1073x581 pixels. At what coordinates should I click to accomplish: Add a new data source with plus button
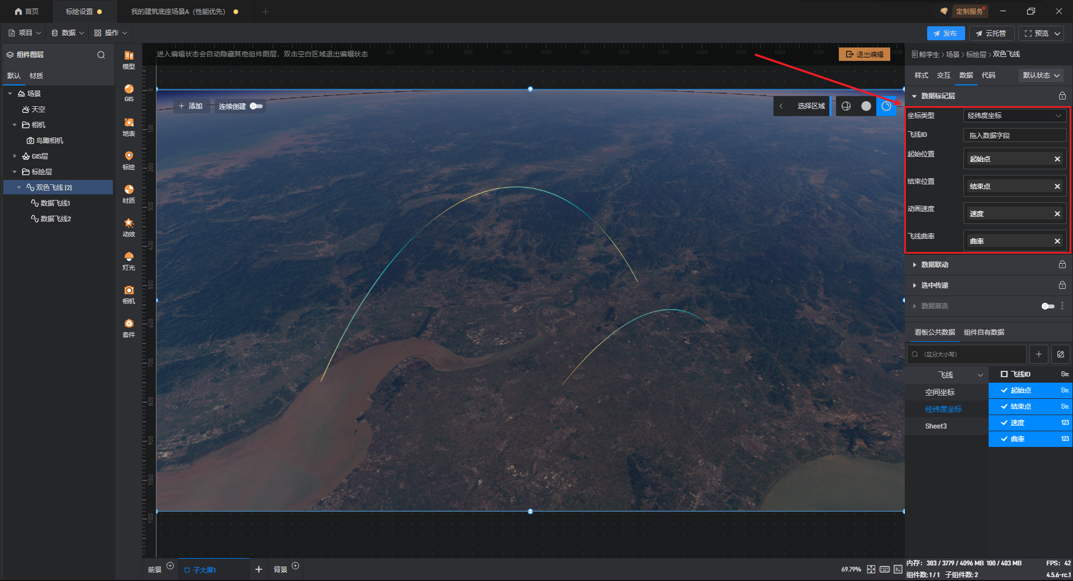tap(1038, 354)
